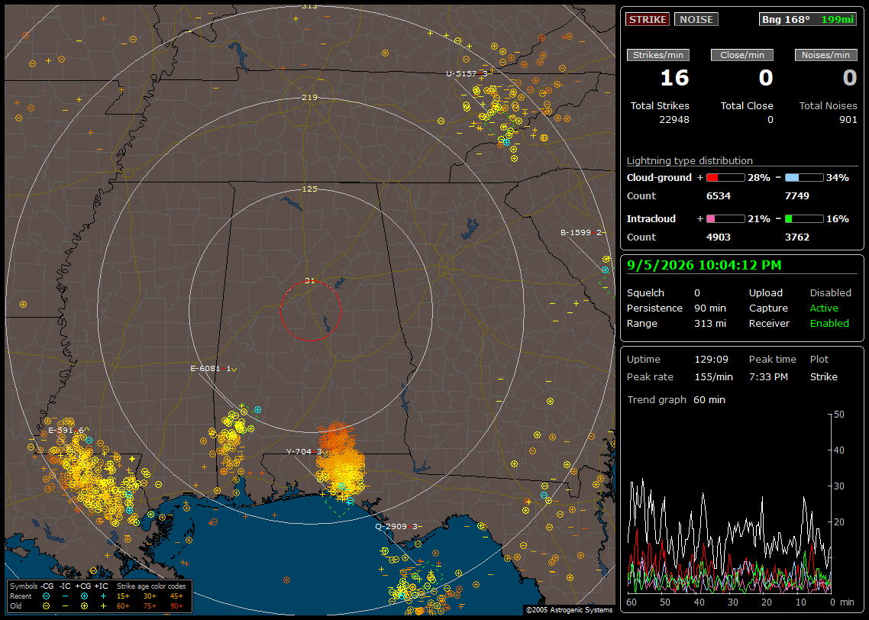Screen dimensions: 869x620
Task: Select storm cell label E-6081-1
Action: point(212,369)
